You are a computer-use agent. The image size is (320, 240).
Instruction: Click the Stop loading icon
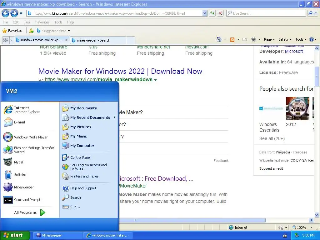pos(220,13)
